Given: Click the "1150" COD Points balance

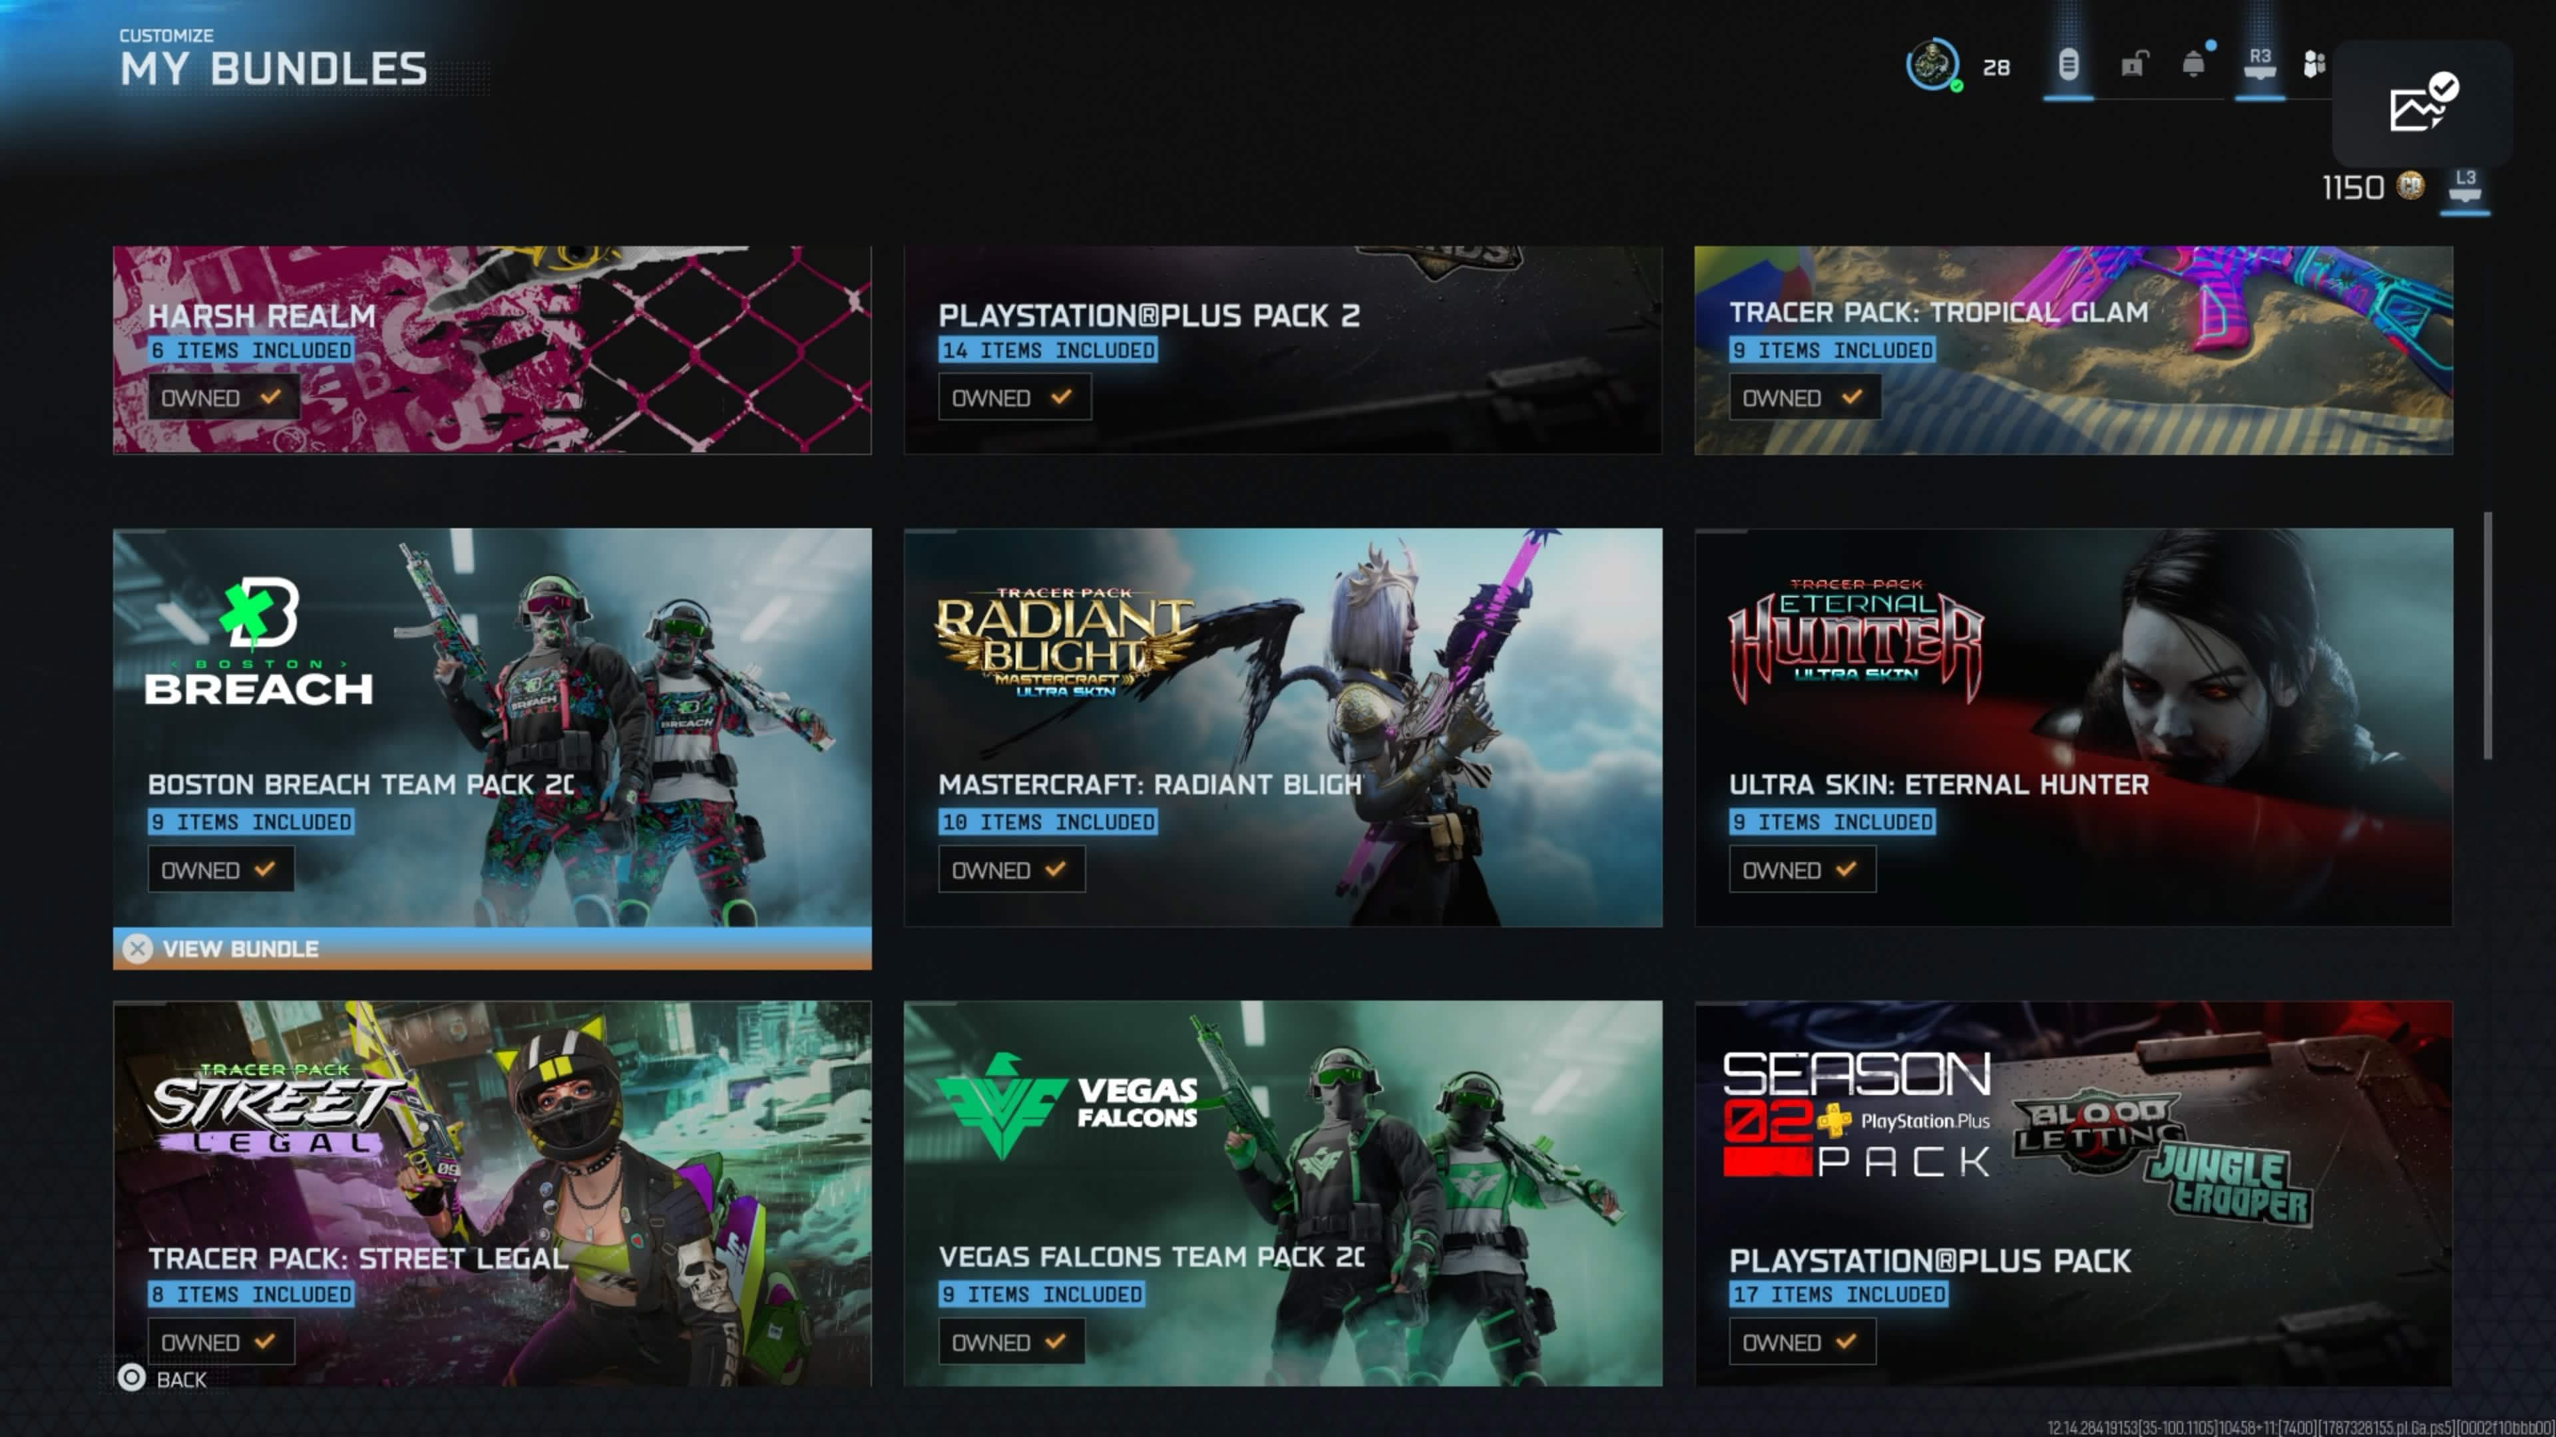Looking at the screenshot, I should [2352, 188].
